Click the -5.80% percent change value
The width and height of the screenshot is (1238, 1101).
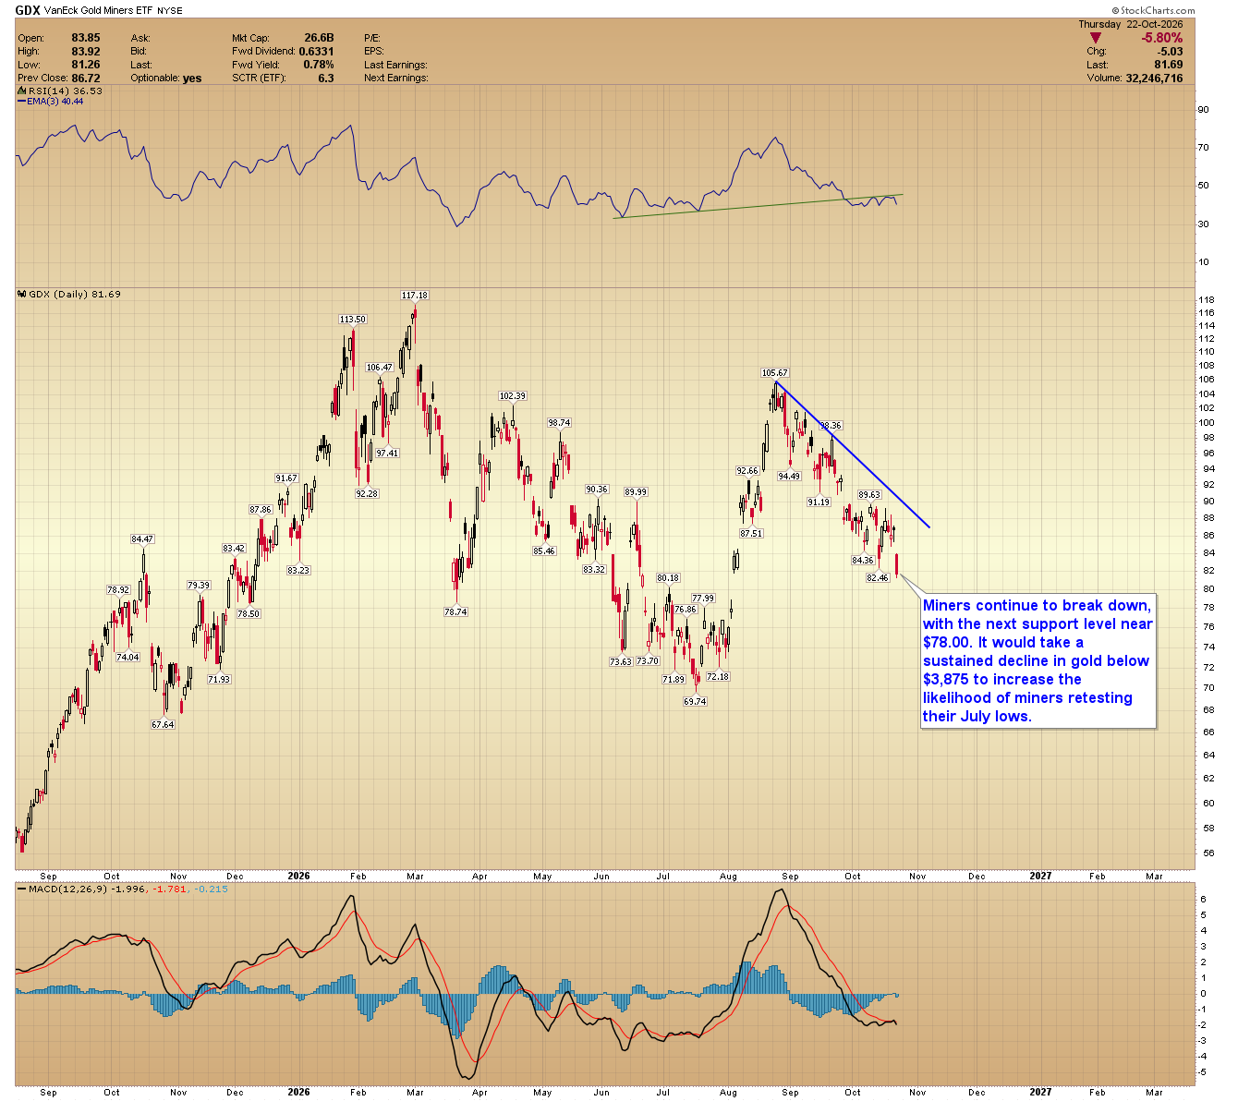[1162, 38]
